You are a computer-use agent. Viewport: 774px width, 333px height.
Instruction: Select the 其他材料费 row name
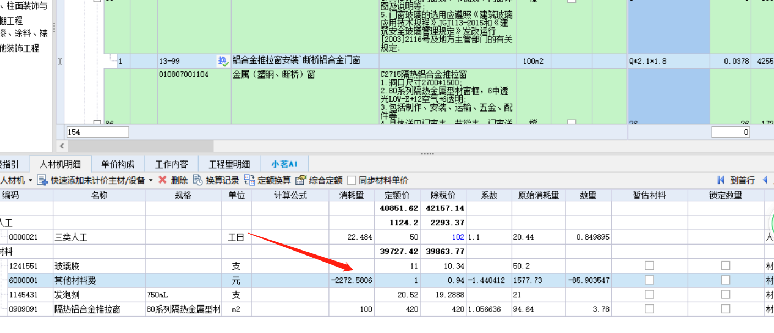75,280
